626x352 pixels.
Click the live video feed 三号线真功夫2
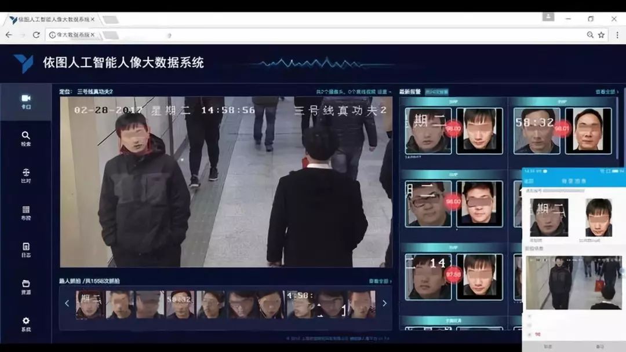[226, 182]
